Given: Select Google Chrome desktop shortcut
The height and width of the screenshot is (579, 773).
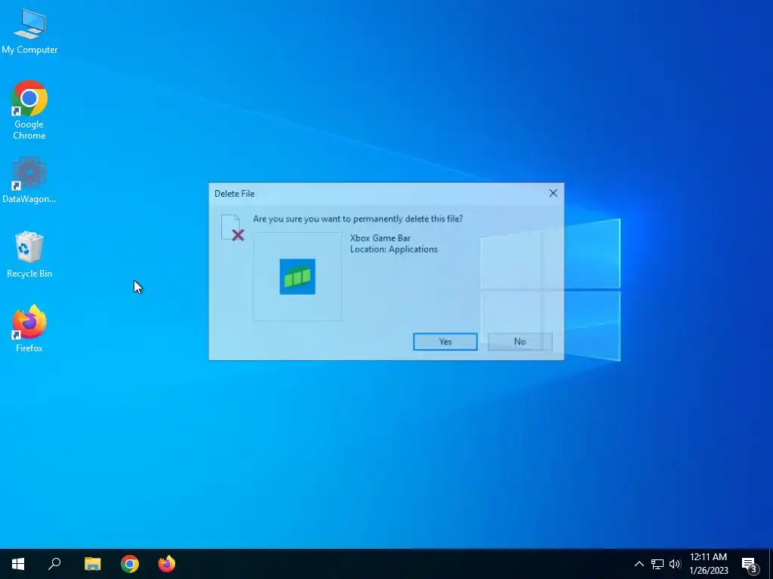Looking at the screenshot, I should [29, 110].
